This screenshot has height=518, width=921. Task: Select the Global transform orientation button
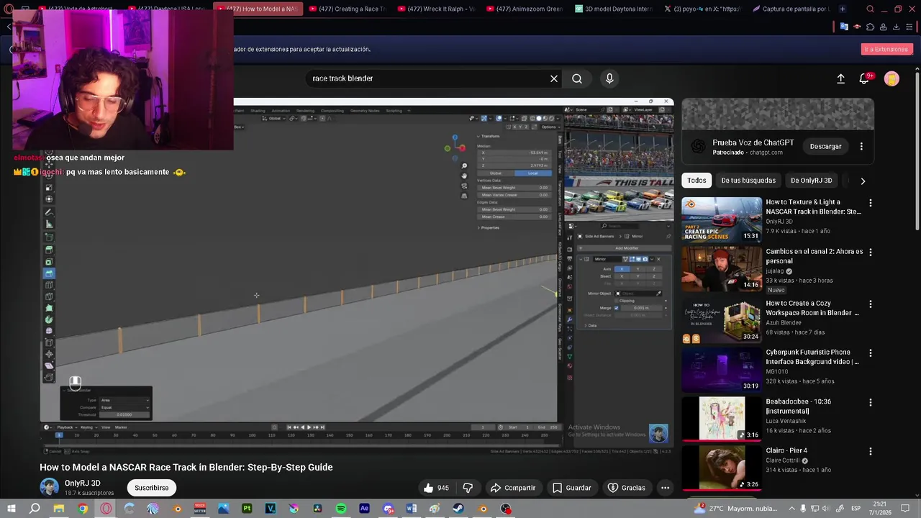(x=496, y=173)
